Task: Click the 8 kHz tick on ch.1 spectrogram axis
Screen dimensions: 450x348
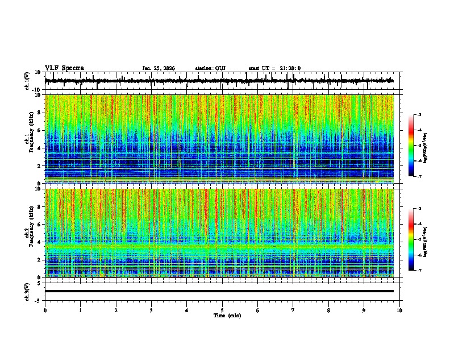Action: pyautogui.click(x=40, y=113)
